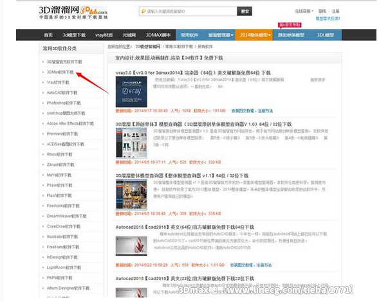Open Vray软件下载 in the sidebar
This screenshot has height=302, width=379.
click(x=58, y=82)
